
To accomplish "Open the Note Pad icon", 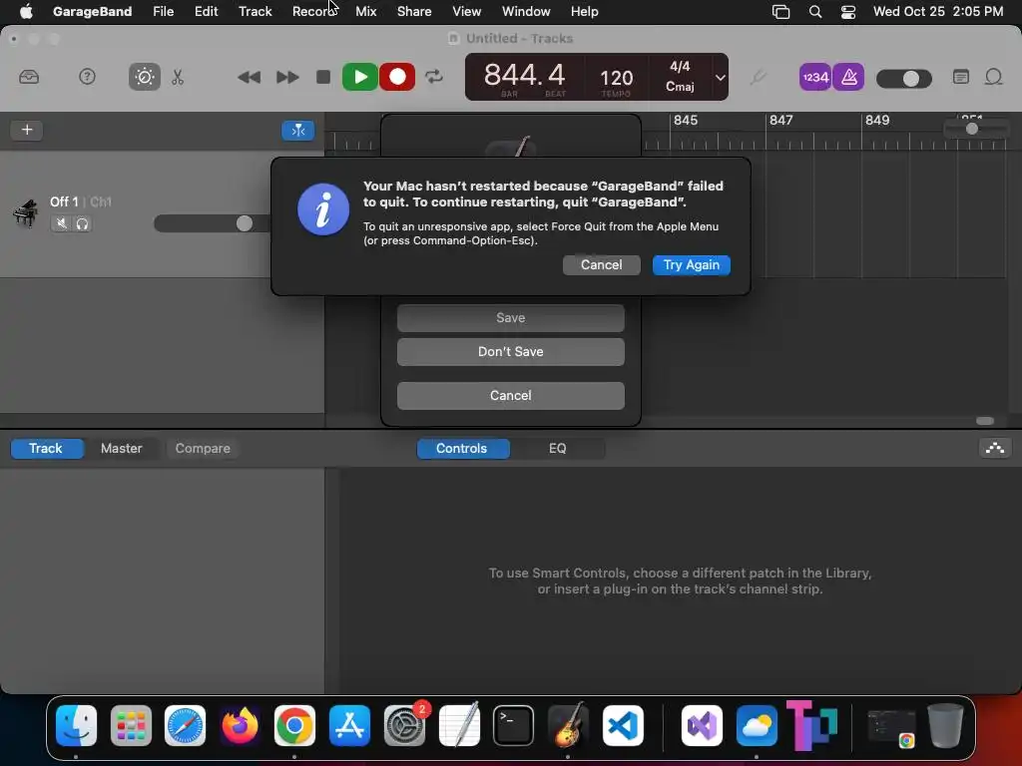I will click(960, 77).
